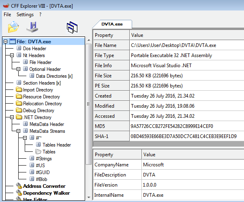Select the Resource Directory folder
Screen dimensions: 244x202
coord(41,97)
